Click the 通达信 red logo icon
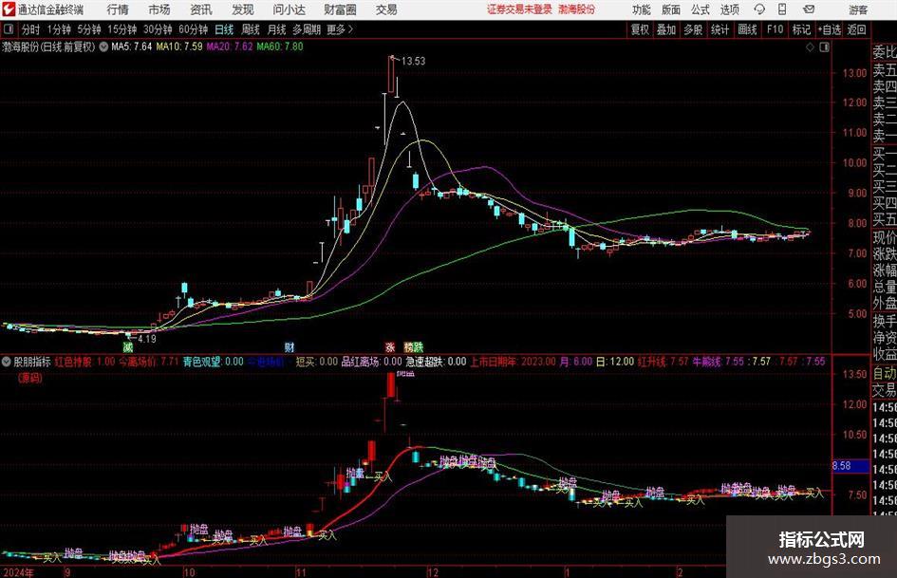Image resolution: width=897 pixels, height=578 pixels. coord(8,9)
